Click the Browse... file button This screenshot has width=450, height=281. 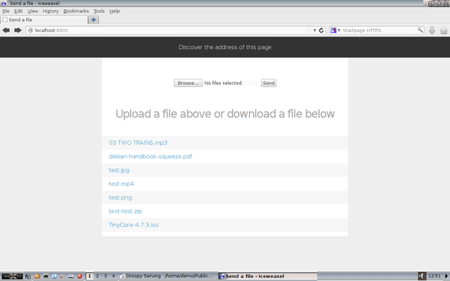(188, 83)
